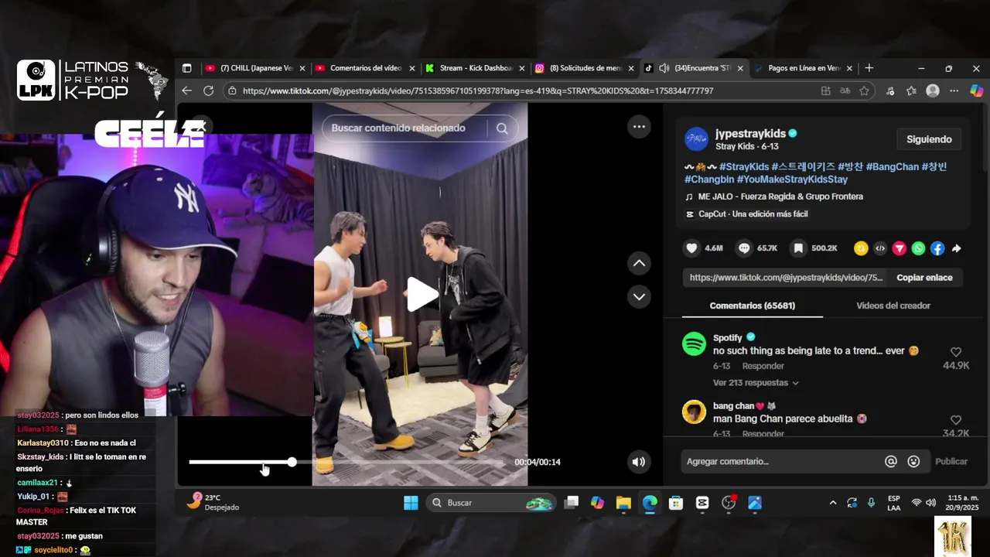Open the weather widget showing 23°C
This screenshot has width=990, height=557.
[x=213, y=502]
